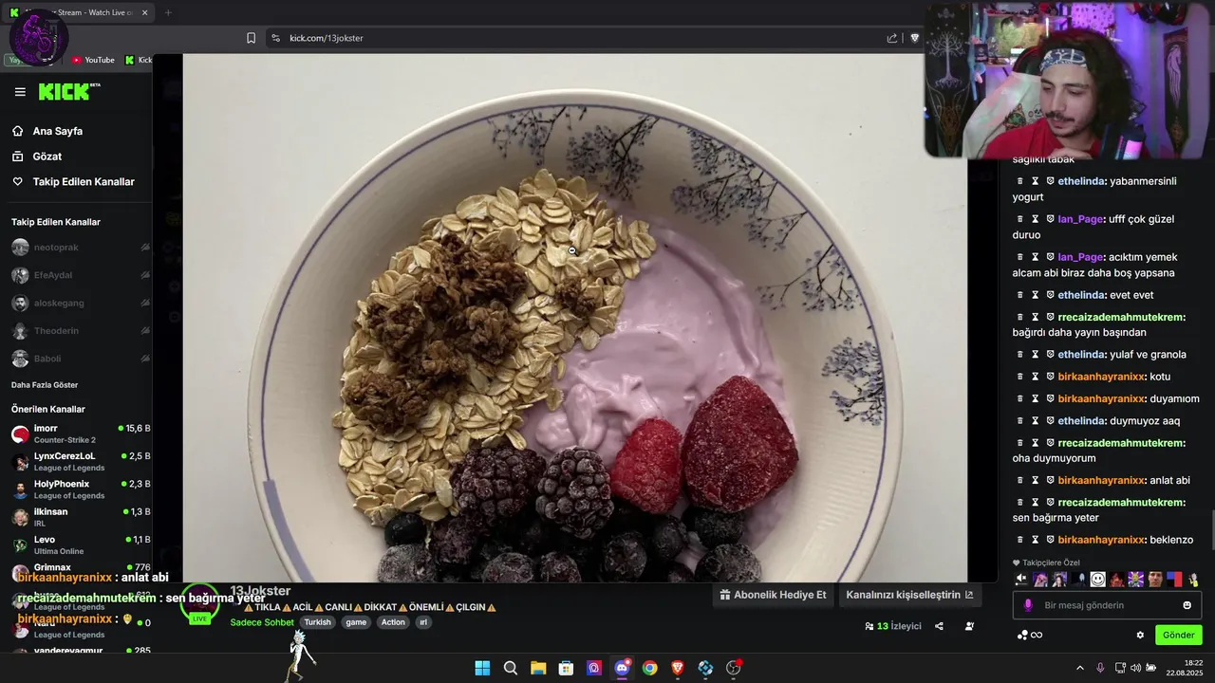Open the Windows Start menu
The image size is (1215, 683).
482,668
